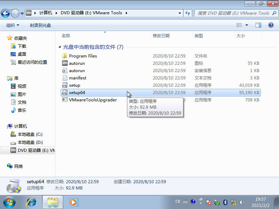The width and height of the screenshot is (279, 209).
Task: Sort by the 类型 column header
Action: (x=213, y=36)
